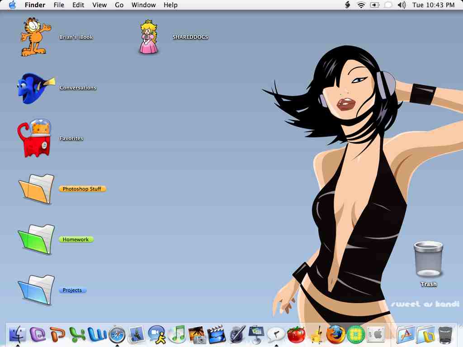463x347 pixels.
Task: Select the Dory fish Conversations icon
Action: (36, 88)
